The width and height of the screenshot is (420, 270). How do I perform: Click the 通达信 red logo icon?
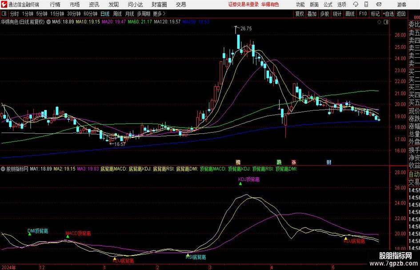pos(4,4)
